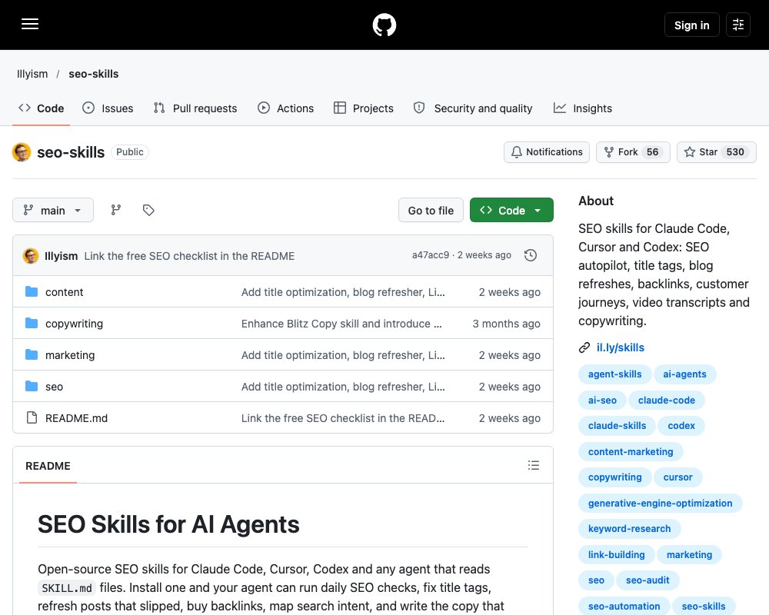This screenshot has height=615, width=769.
Task: Open the commit history clock icon
Action: coord(530,255)
